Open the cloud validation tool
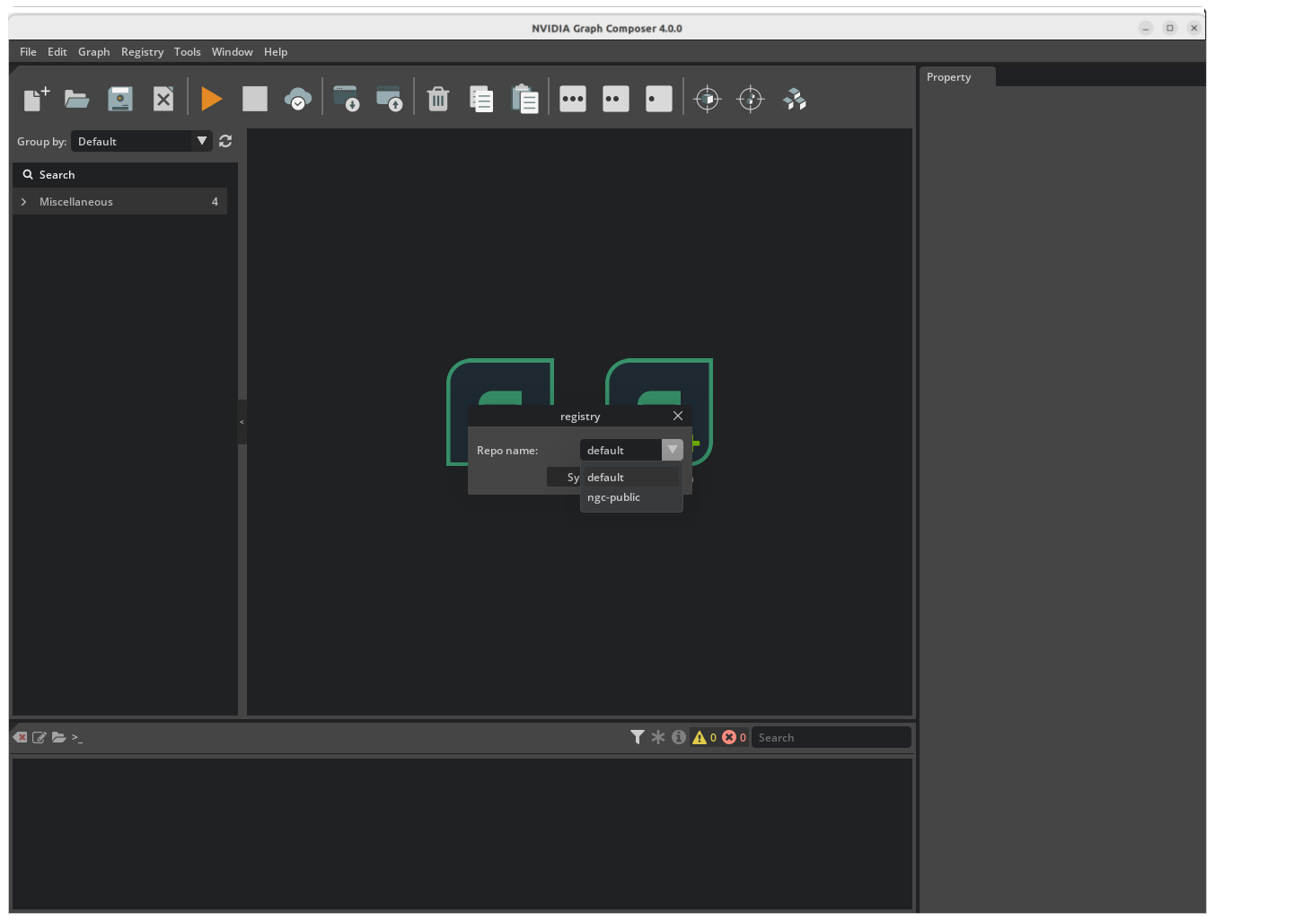 pyautogui.click(x=297, y=99)
